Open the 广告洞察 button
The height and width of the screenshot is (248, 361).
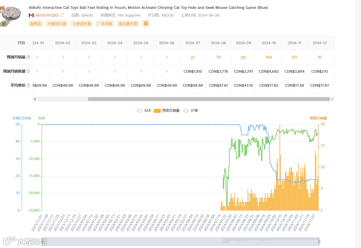coord(105,24)
